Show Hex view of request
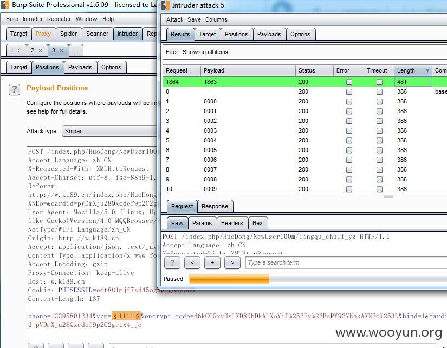Image resolution: width=447 pixels, height=348 pixels. (257, 223)
